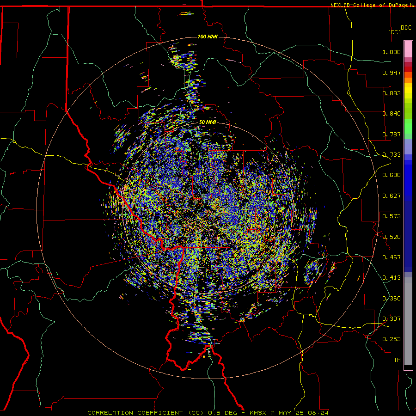This screenshot has height=416, width=416.
Task: Click the 08:24 timestamp in caption
Action: 318,413
